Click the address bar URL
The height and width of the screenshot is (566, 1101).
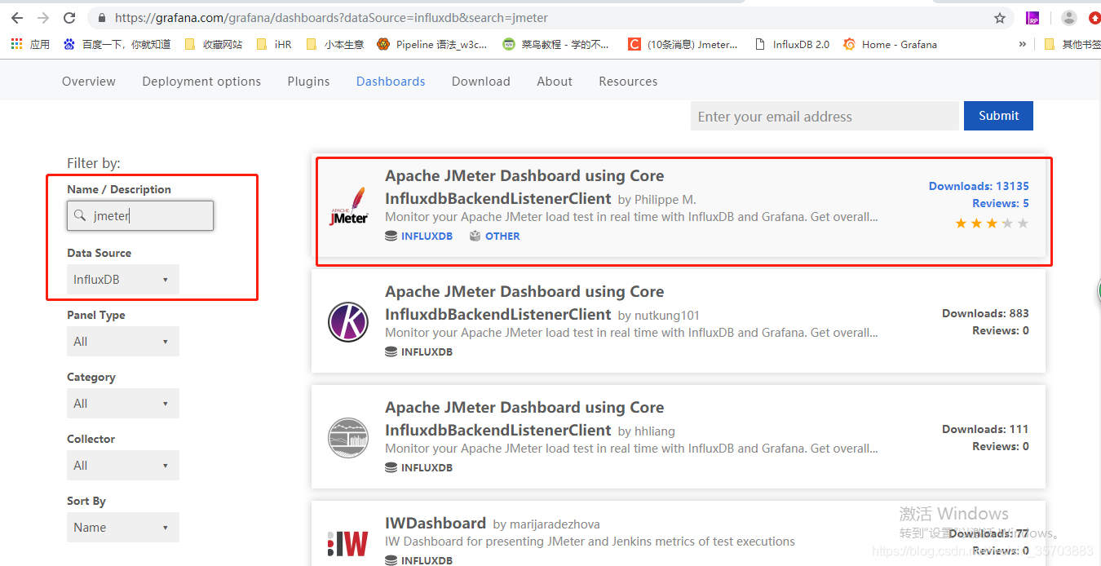point(331,18)
